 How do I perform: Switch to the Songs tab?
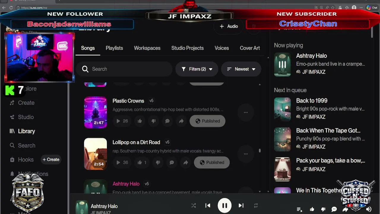[88, 48]
